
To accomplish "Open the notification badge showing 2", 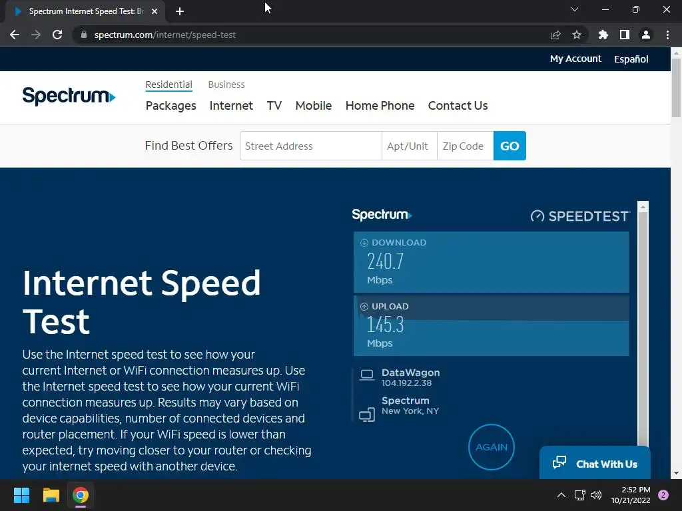I will (x=663, y=495).
